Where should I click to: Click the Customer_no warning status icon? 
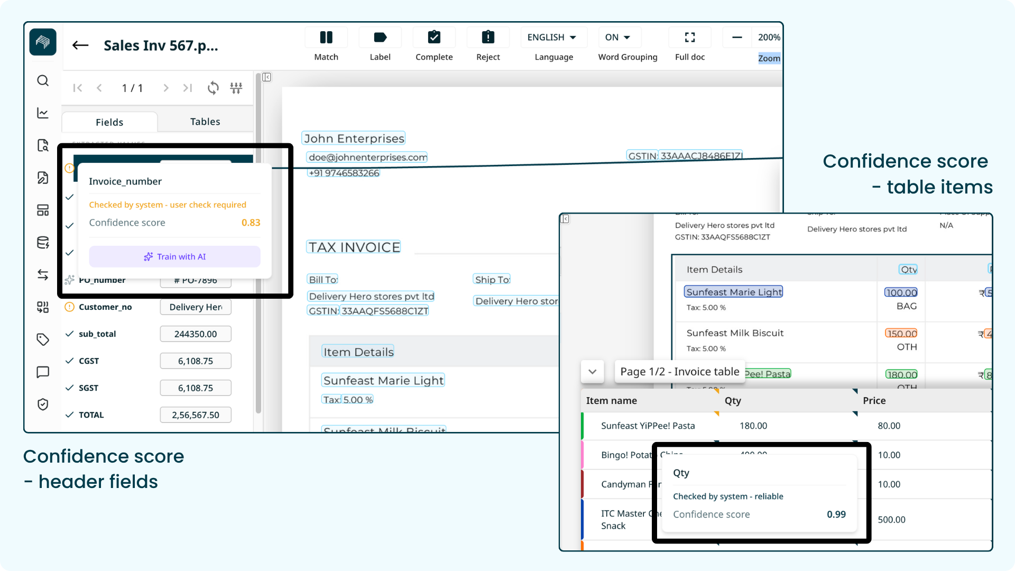point(69,307)
